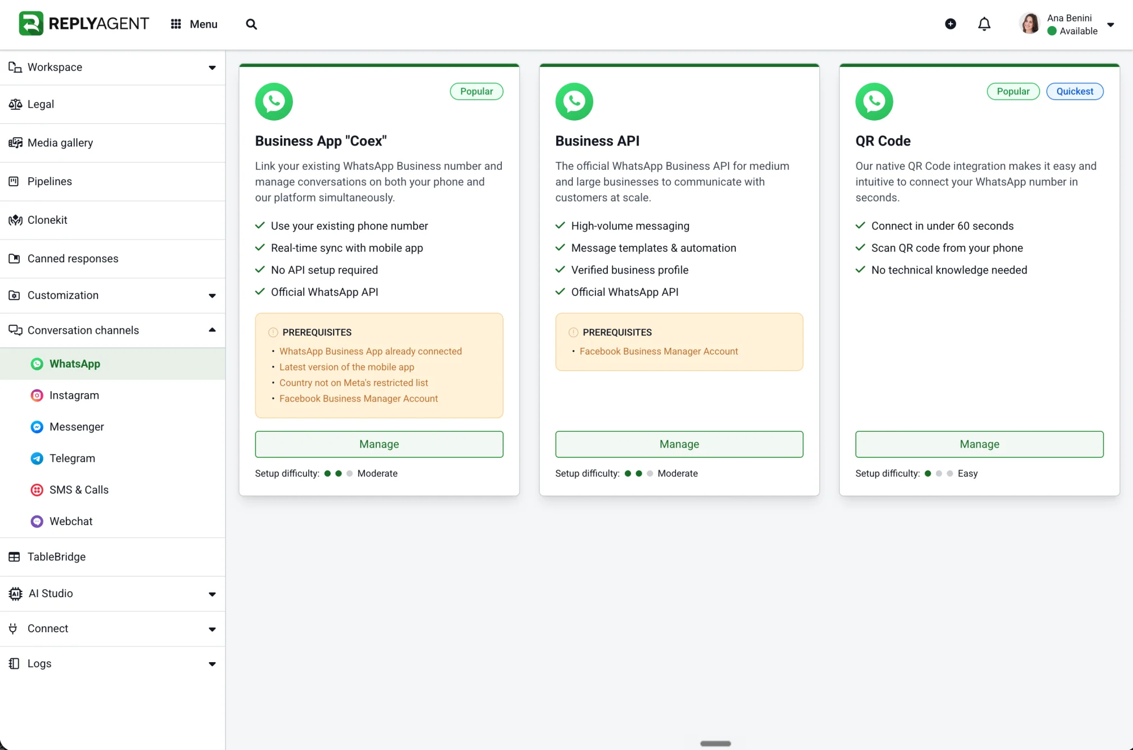This screenshot has height=750, width=1133.
Task: Select WhatsApp channel label
Action: pyautogui.click(x=75, y=364)
